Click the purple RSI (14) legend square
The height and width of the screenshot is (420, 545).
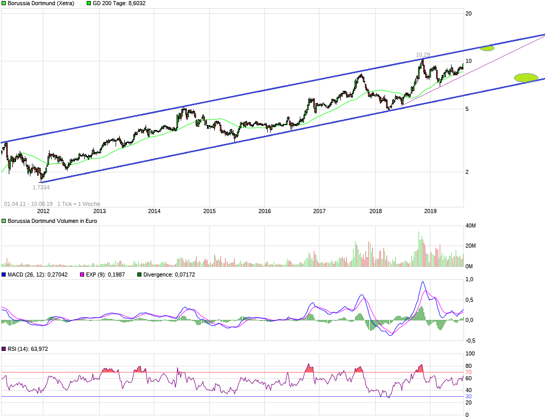coord(4,349)
